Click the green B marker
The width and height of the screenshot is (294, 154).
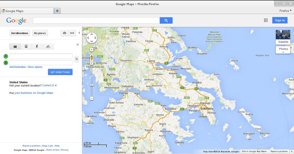(x=6, y=63)
